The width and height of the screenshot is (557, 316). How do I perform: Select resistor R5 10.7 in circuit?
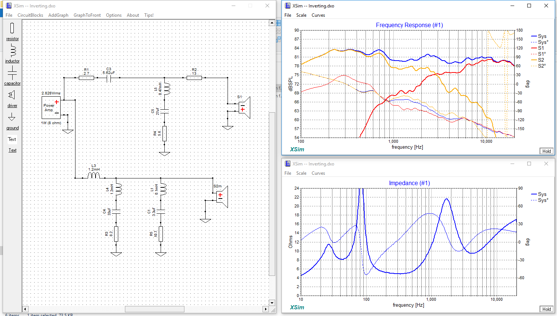[161, 234]
